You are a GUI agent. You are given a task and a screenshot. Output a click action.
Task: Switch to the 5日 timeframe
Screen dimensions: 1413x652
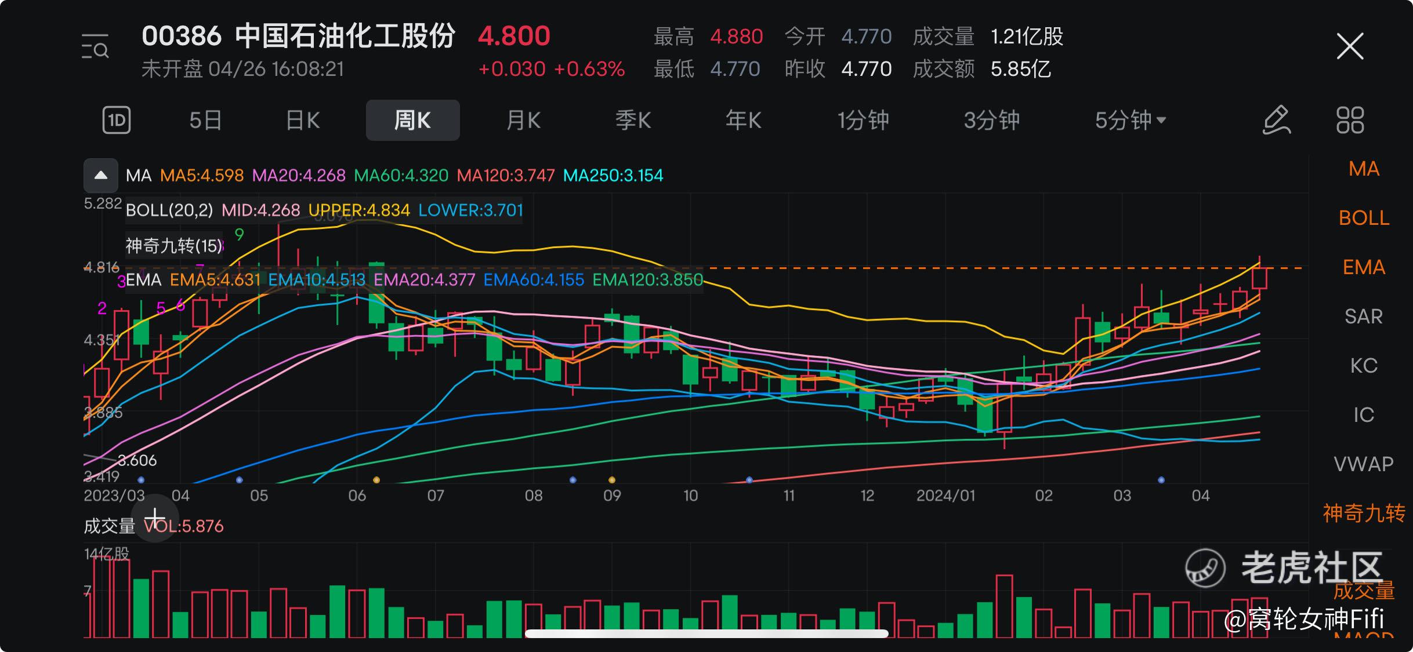205,121
